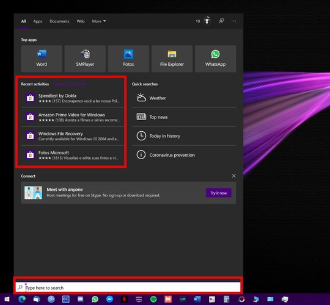
Task: Open Word from the taskbar
Action: (x=197, y=299)
